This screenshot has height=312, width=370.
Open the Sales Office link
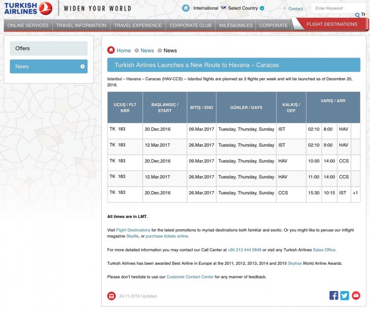click(x=325, y=250)
